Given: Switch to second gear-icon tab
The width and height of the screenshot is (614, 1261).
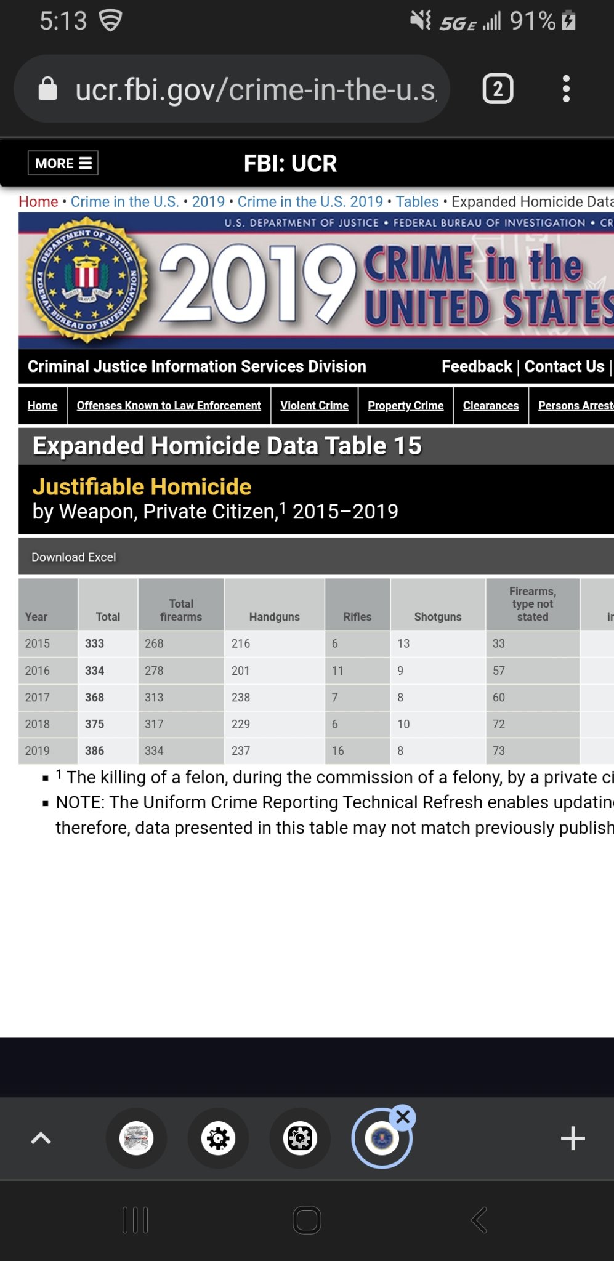Looking at the screenshot, I should click(x=218, y=1138).
